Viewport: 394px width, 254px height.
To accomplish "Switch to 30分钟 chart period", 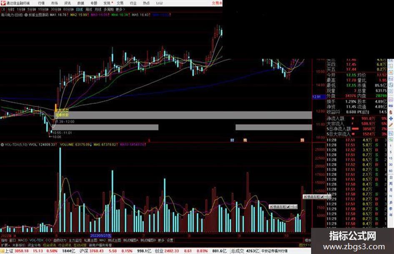I will pos(56,9).
